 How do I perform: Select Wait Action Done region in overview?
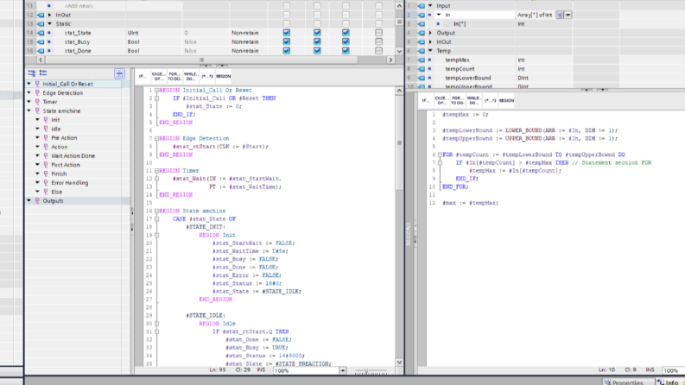(73, 156)
